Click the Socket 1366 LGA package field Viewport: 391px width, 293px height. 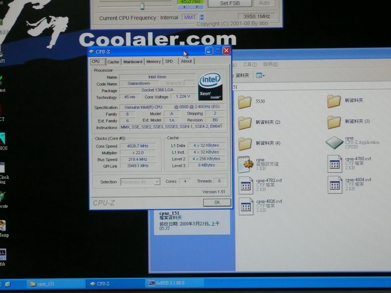tap(157, 90)
